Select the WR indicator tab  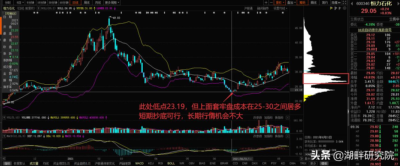[182, 164]
